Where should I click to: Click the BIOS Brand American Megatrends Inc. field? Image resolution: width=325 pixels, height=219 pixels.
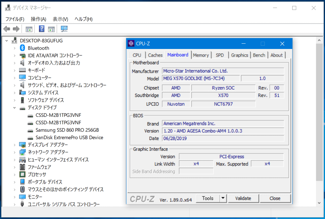click(x=223, y=123)
